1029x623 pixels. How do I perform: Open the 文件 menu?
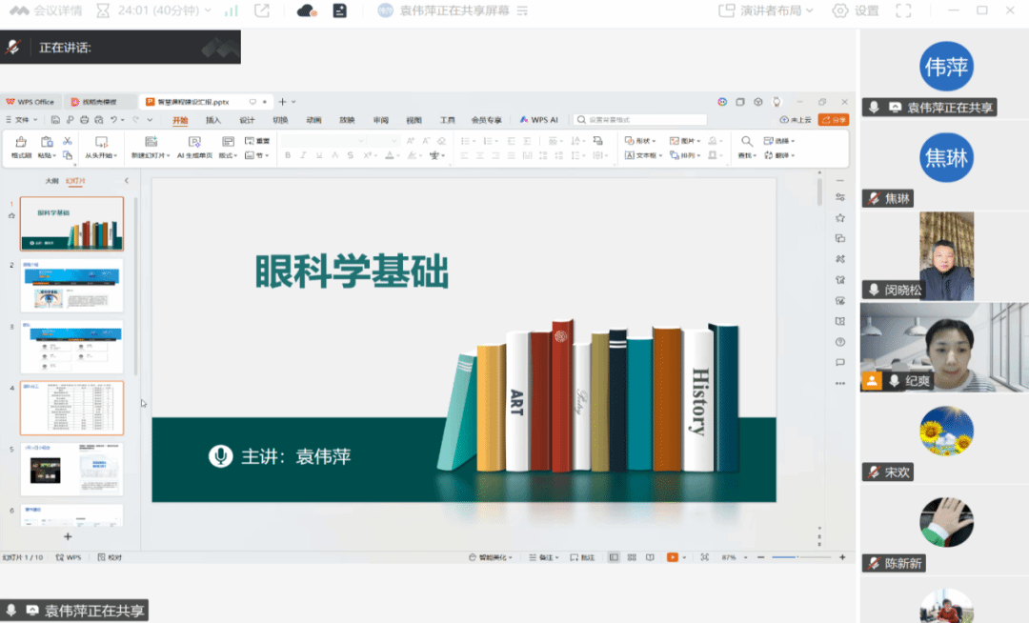tap(21, 120)
